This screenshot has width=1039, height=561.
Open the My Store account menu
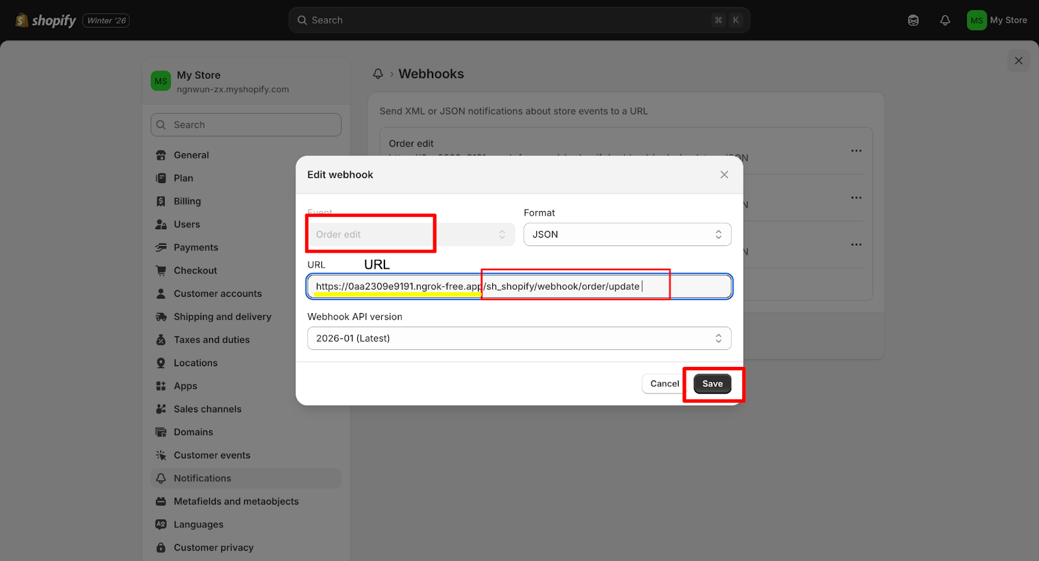997,21
